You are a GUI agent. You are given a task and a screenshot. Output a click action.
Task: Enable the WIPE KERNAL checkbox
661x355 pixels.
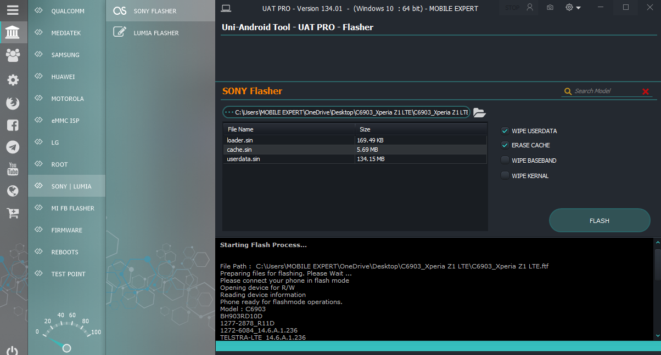[x=505, y=176]
